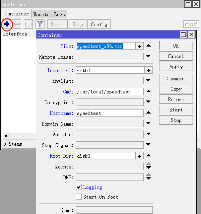The width and height of the screenshot is (201, 214).
Task: Switch to the Envs tab
Action: (60, 14)
